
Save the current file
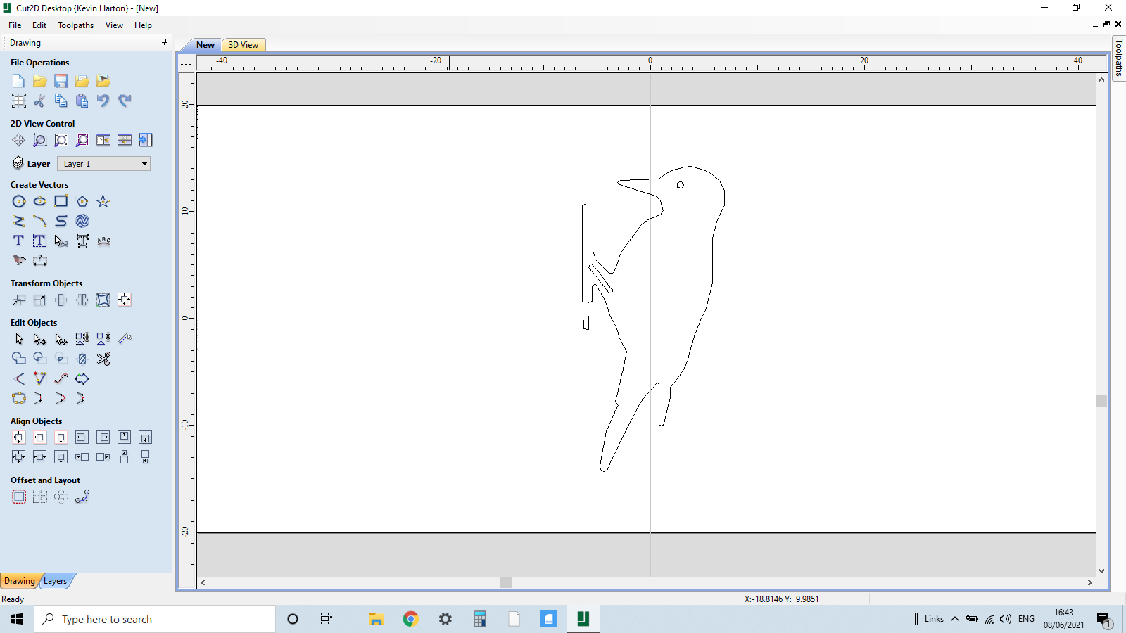(61, 81)
